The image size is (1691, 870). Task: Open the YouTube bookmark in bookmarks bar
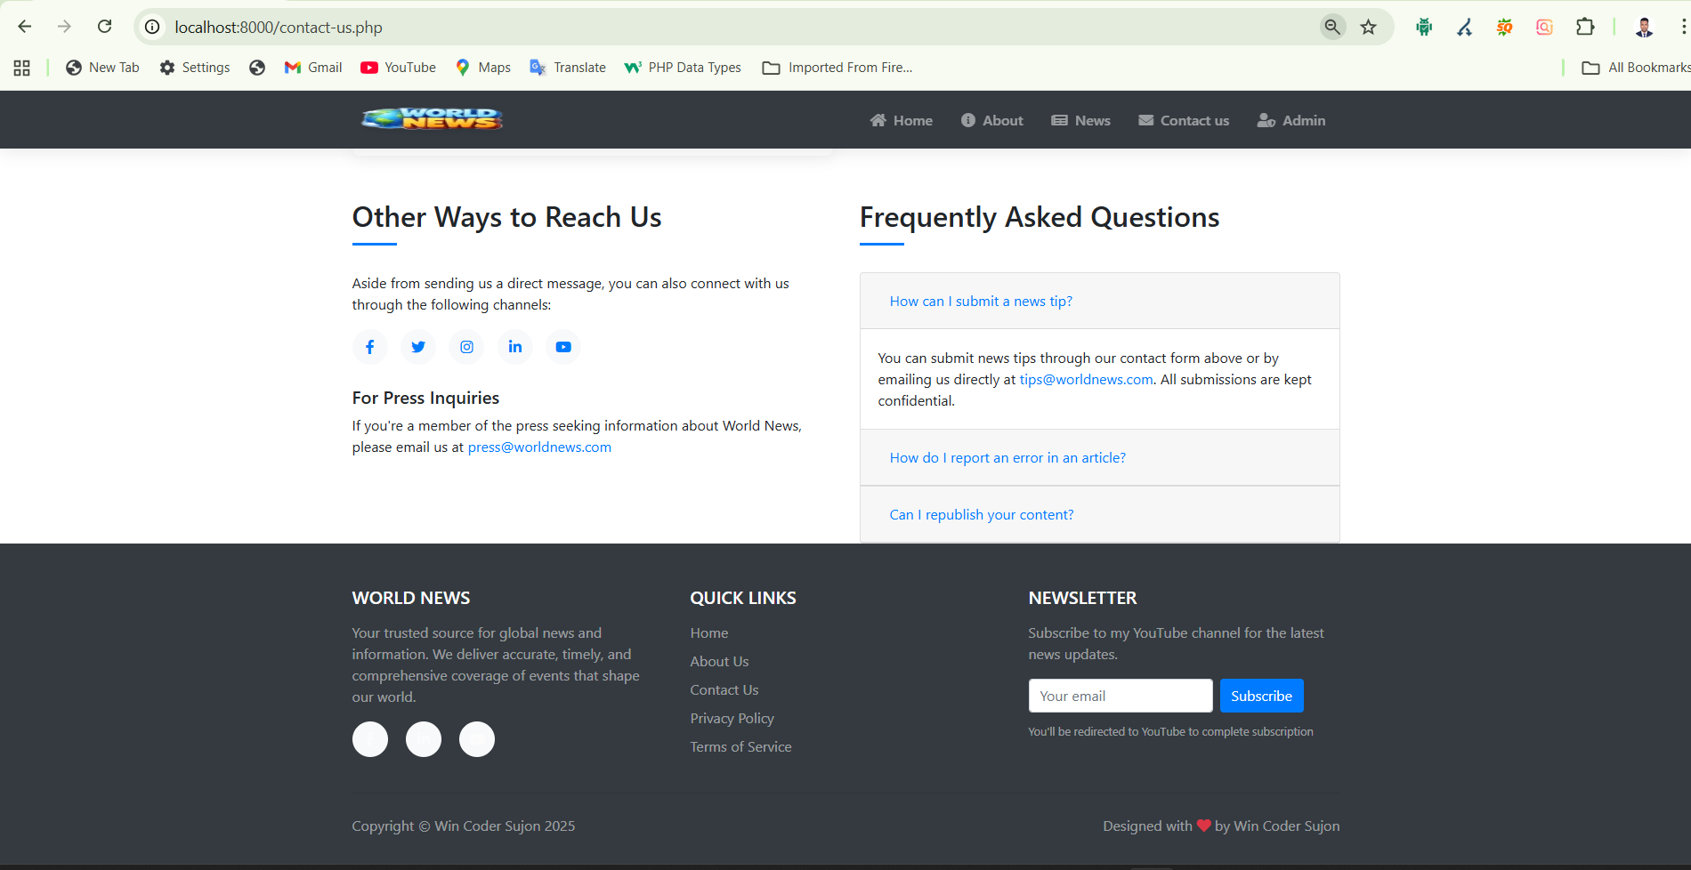coord(398,68)
